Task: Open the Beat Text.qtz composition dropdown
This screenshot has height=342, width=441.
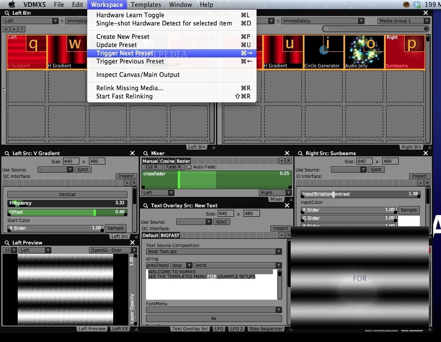Action: pos(214,251)
